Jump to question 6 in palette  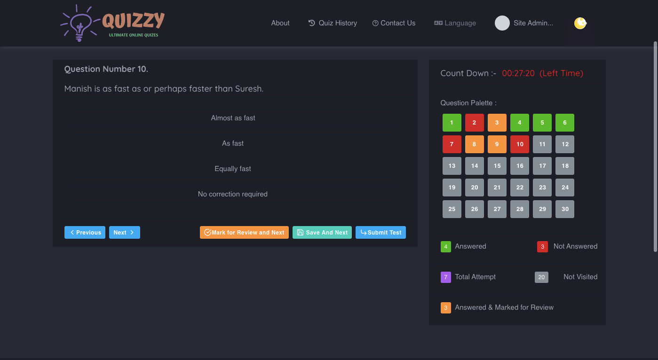(x=565, y=123)
